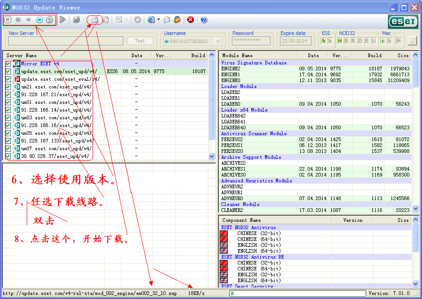Open help with the question mark icon

click(204, 20)
